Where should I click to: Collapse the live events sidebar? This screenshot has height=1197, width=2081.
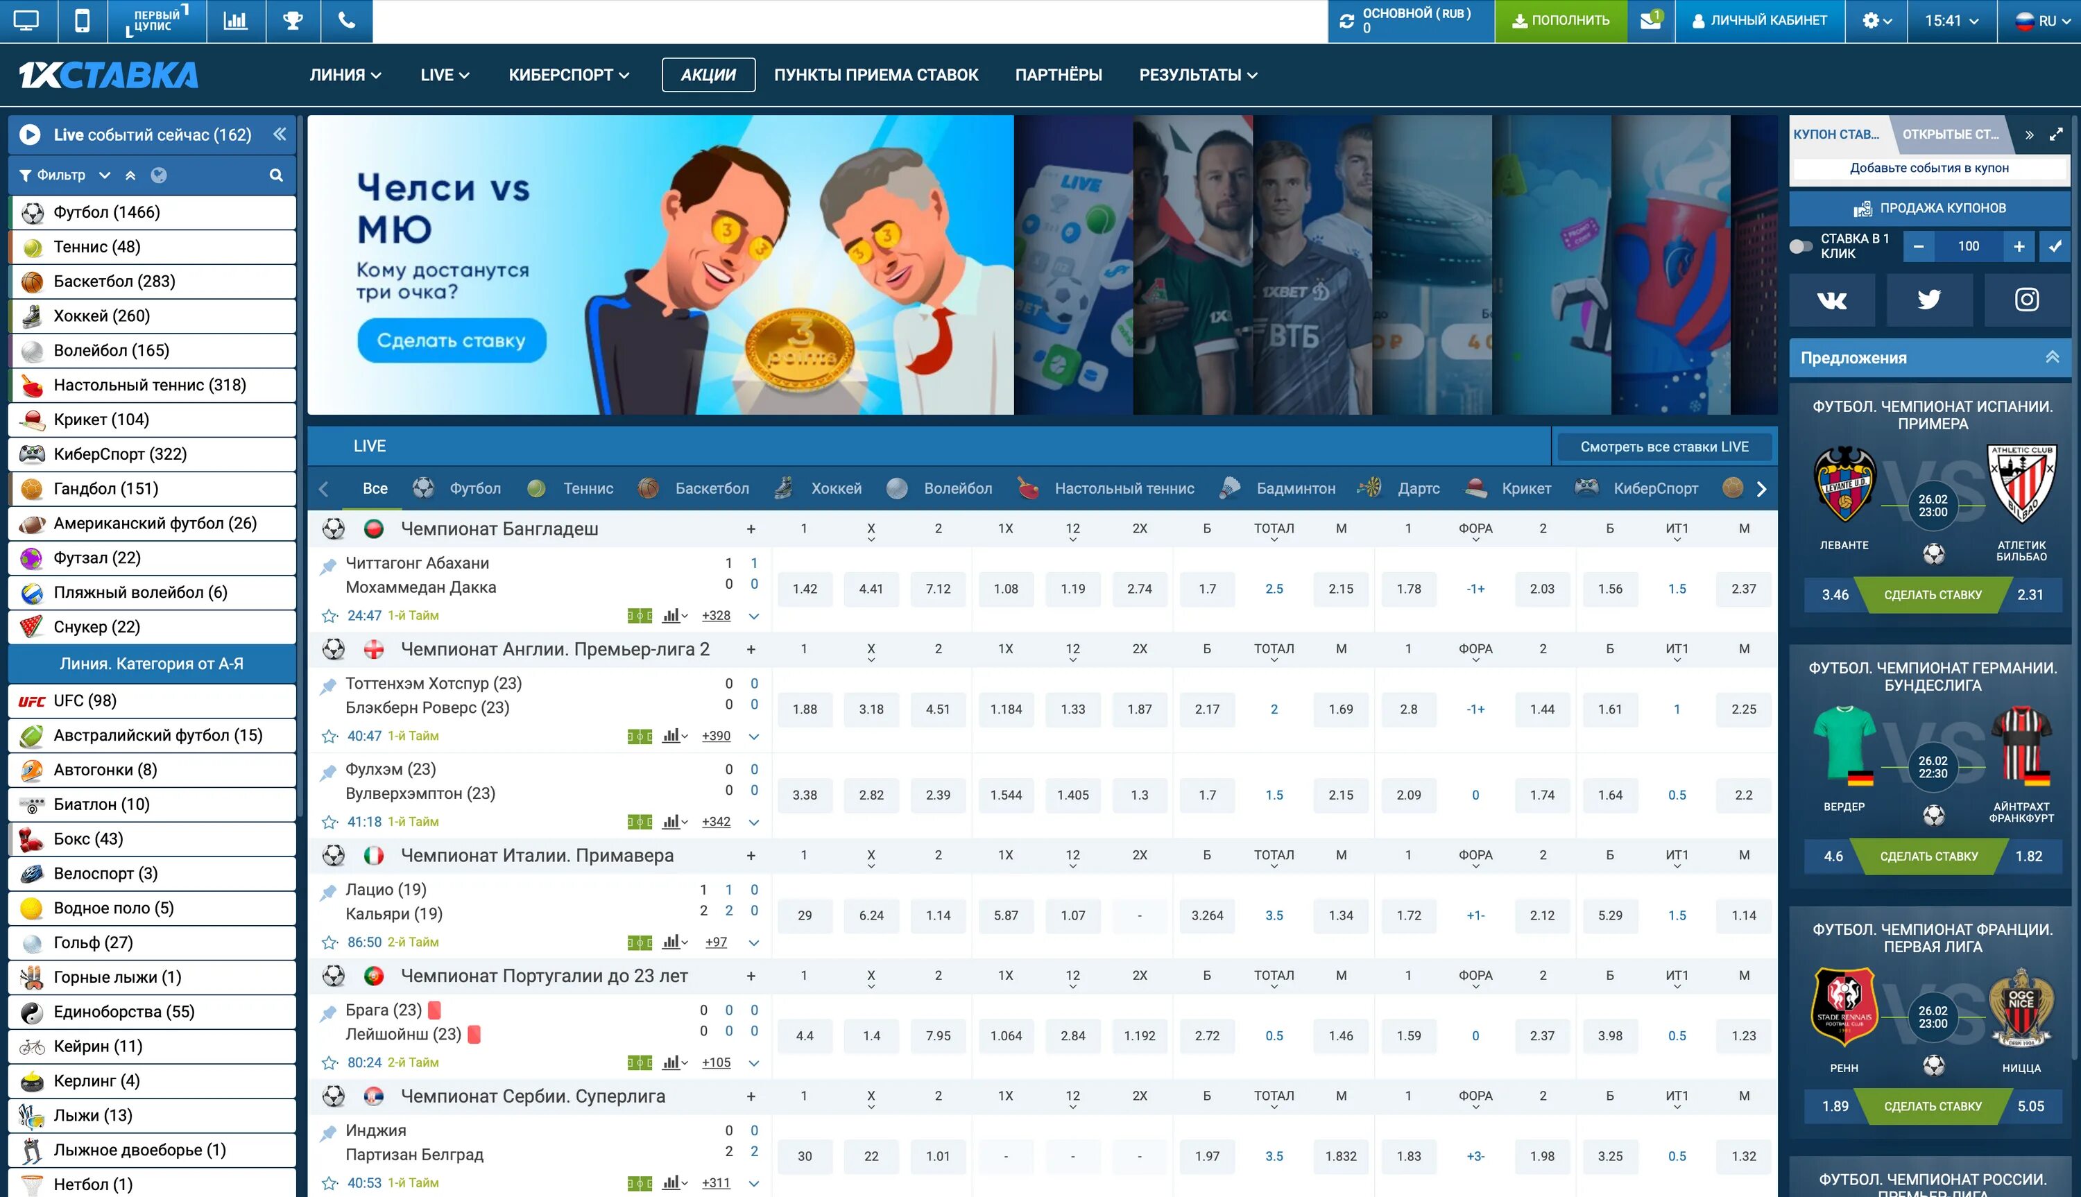pos(280,134)
